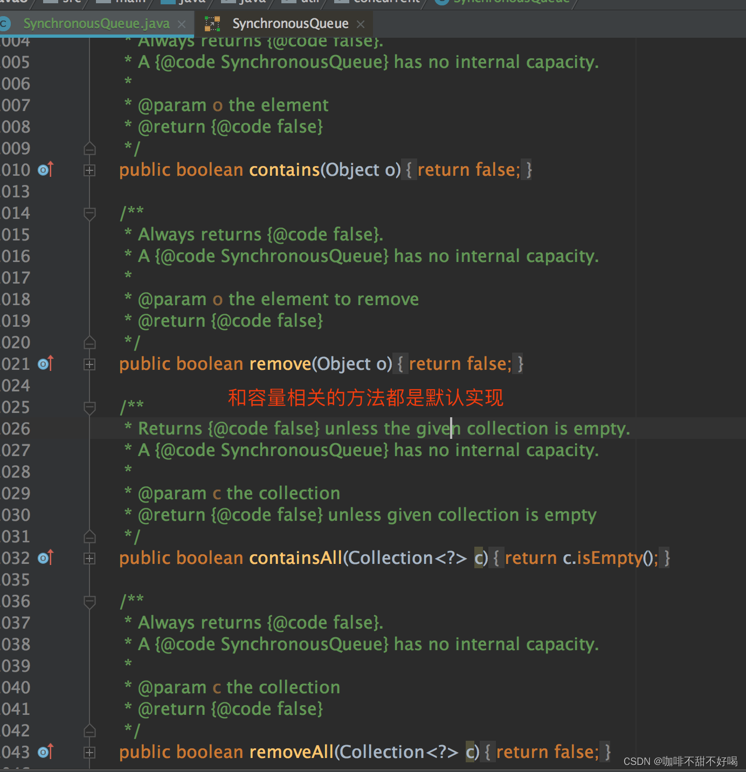Click override marker beside contains method
This screenshot has width=746, height=772.
(46, 170)
